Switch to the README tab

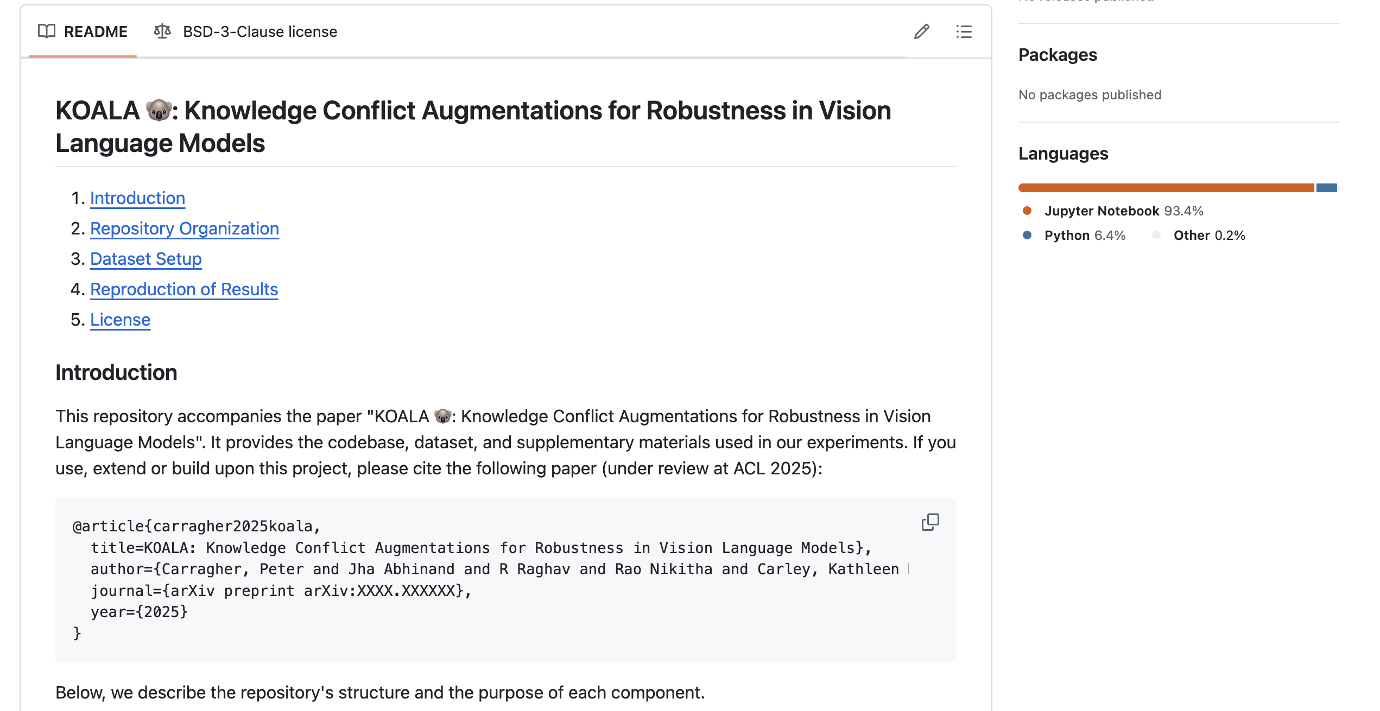coord(83,31)
